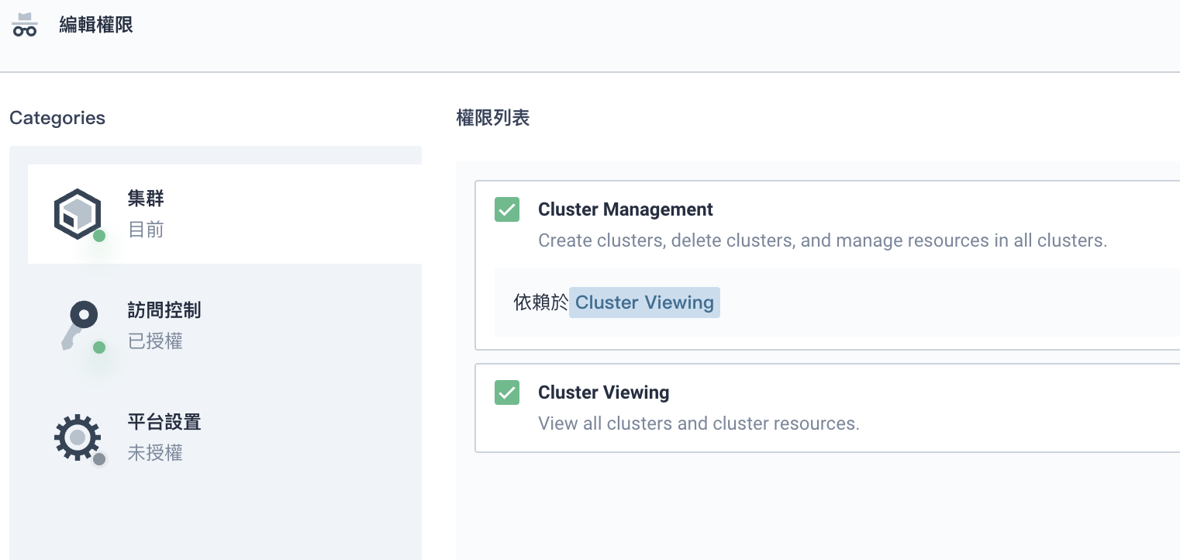Screen dimensions: 1180x560
Task: Click the green status dot on 集群
Action: click(x=99, y=236)
